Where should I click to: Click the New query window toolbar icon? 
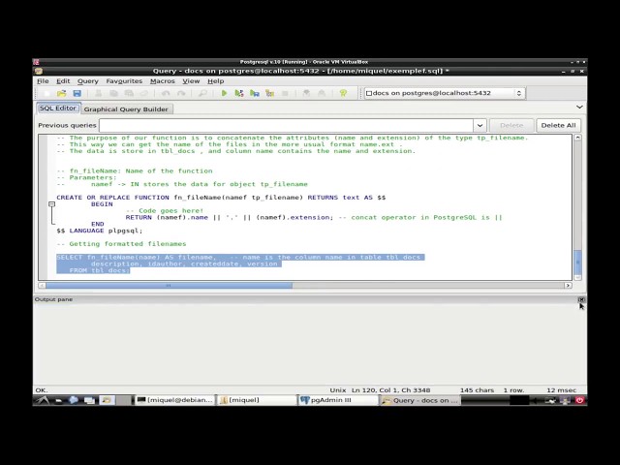point(46,93)
